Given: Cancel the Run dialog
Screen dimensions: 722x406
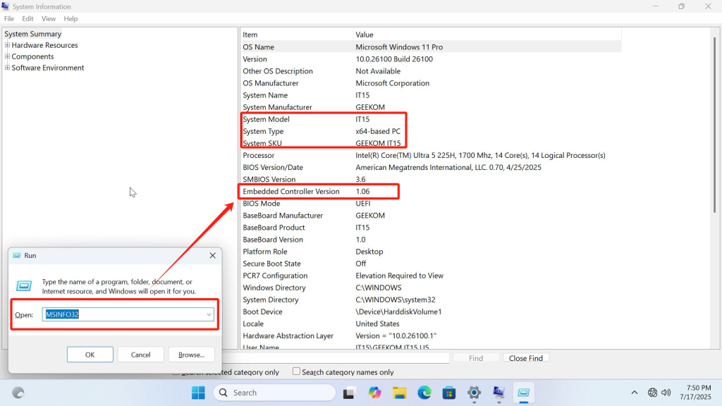Looking at the screenshot, I should (x=140, y=355).
